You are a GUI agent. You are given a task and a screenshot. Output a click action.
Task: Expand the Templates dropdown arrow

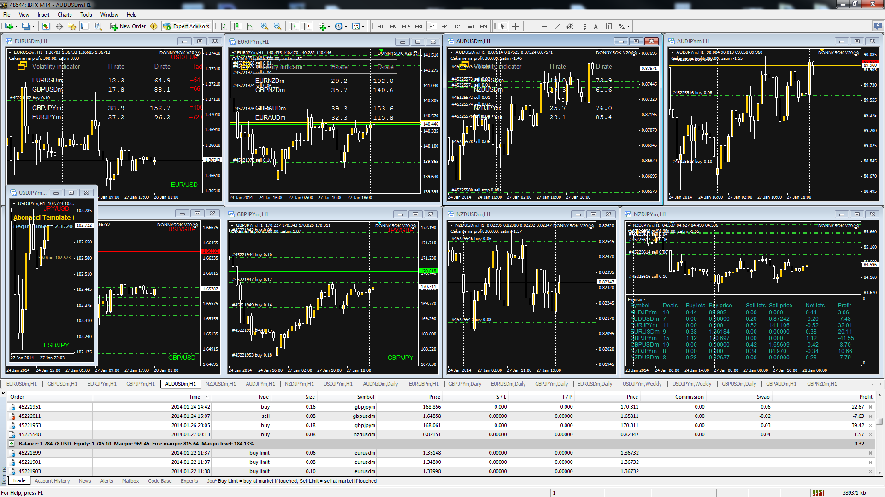tap(363, 26)
